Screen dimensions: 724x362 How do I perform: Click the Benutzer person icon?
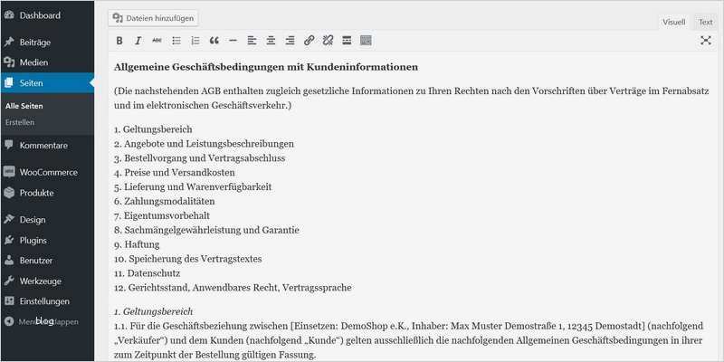pyautogui.click(x=9, y=261)
